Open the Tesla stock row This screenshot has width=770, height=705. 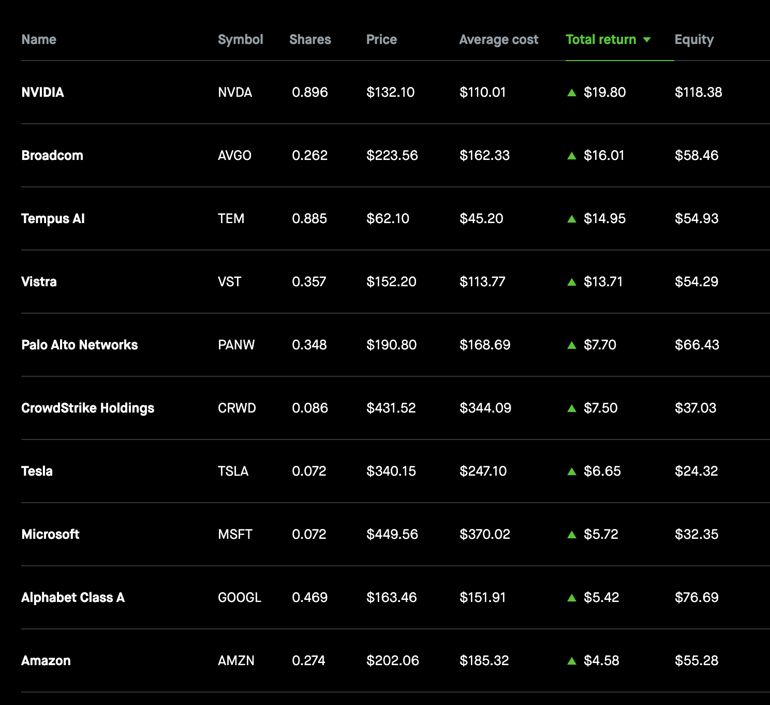tap(395, 471)
